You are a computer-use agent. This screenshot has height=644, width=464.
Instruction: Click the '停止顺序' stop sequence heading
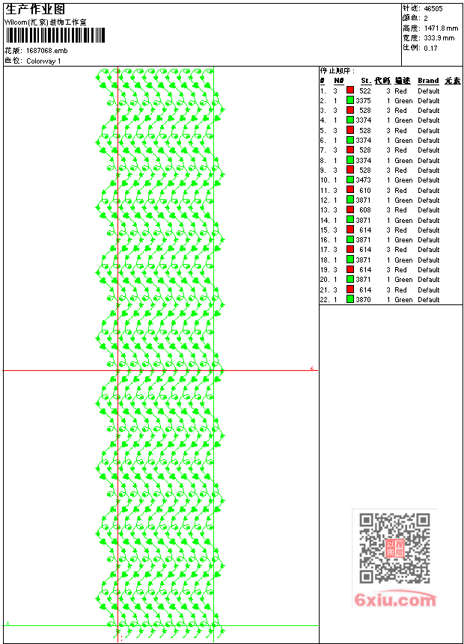pyautogui.click(x=337, y=70)
